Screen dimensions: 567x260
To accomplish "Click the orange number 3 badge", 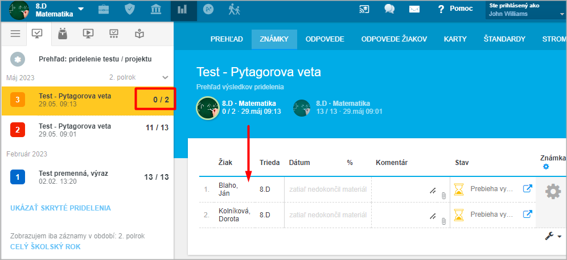I will point(18,100).
